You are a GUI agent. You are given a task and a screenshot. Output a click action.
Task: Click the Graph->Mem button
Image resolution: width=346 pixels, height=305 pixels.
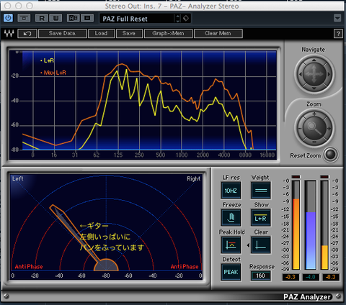point(169,34)
